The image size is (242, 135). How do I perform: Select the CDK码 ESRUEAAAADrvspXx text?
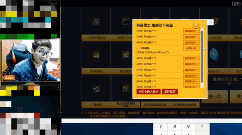click(x=153, y=53)
